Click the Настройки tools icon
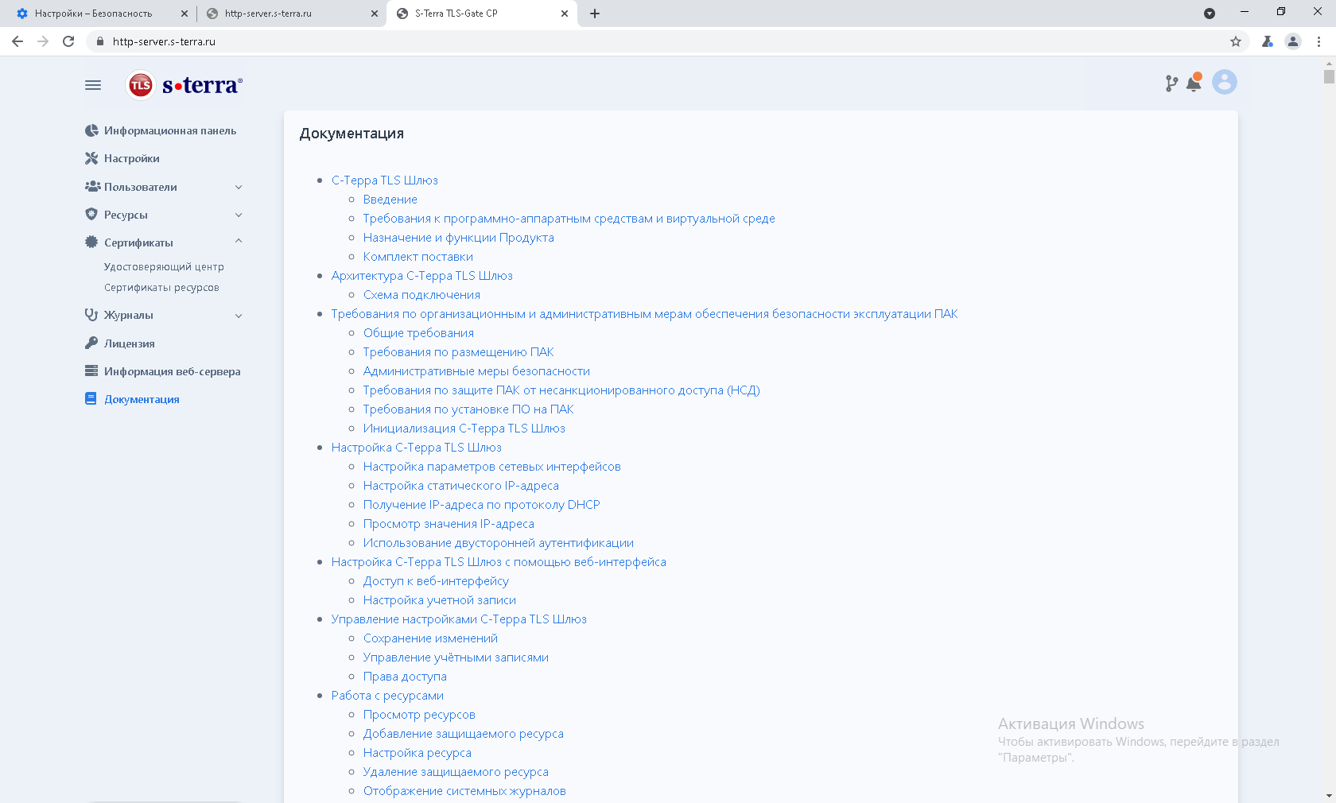The height and width of the screenshot is (803, 1336). click(x=91, y=158)
